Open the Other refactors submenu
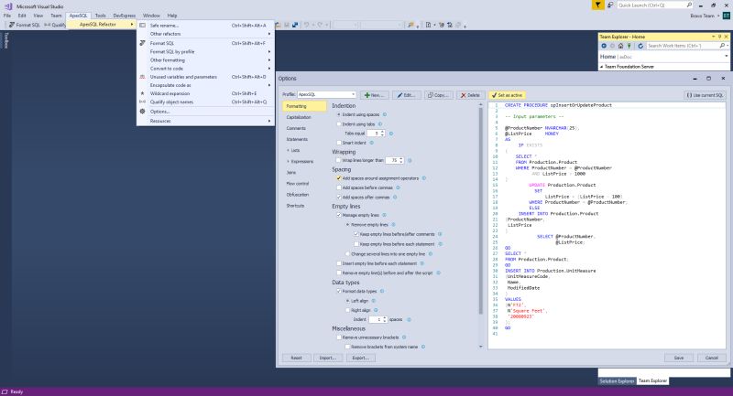The width and height of the screenshot is (733, 396). pos(205,34)
